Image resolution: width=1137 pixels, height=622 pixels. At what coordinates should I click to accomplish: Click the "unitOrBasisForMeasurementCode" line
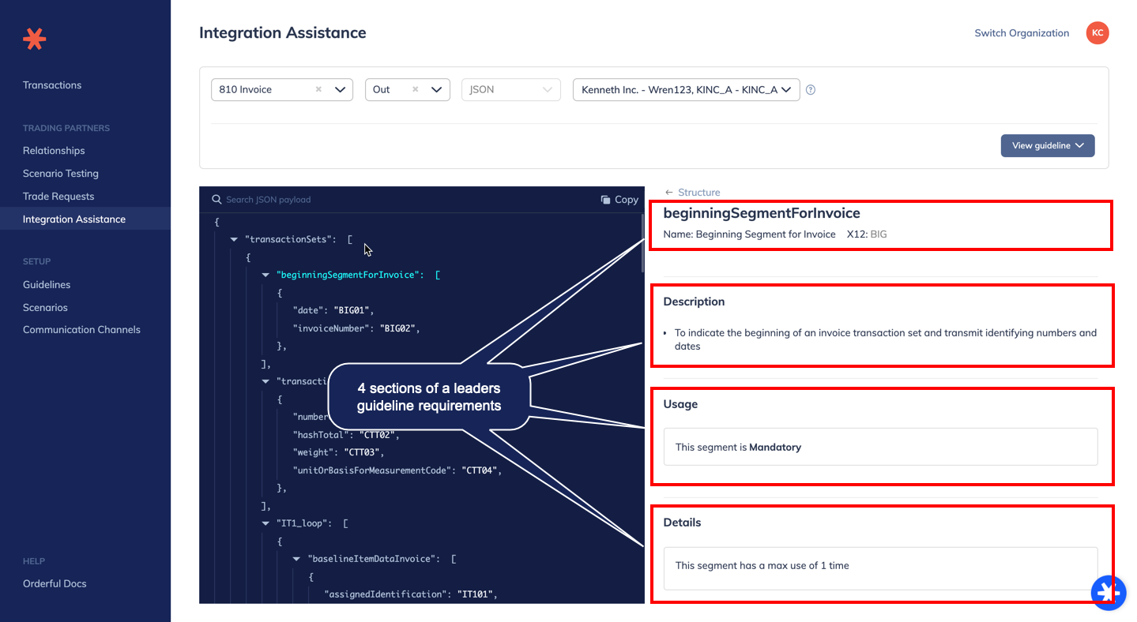pos(397,470)
